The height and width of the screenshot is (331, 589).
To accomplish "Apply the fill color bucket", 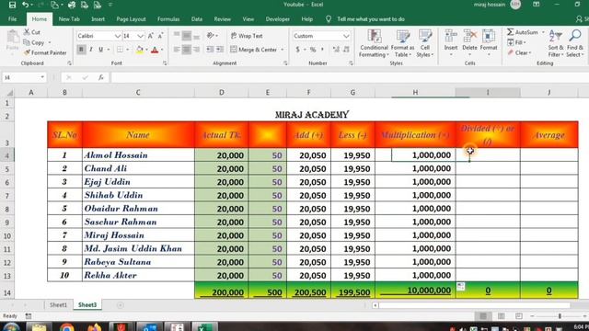I will pos(139,50).
